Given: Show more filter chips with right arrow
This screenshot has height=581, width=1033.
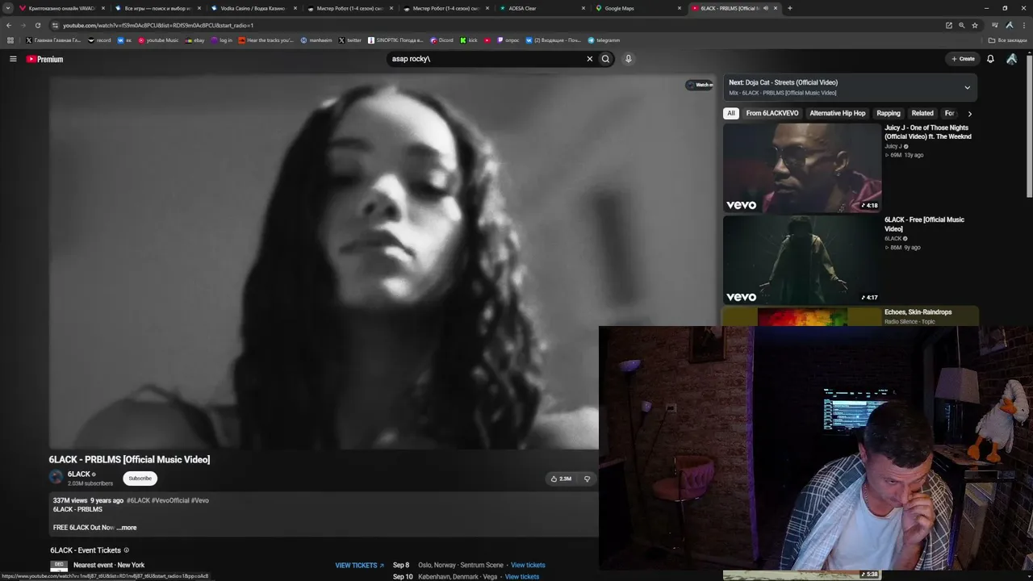Looking at the screenshot, I should (969, 114).
